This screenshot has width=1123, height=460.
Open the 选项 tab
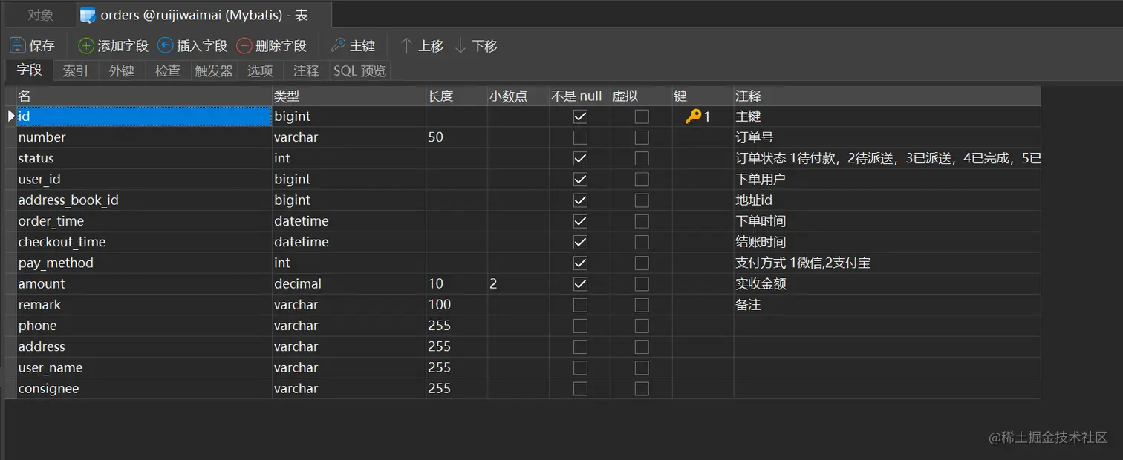tap(260, 70)
